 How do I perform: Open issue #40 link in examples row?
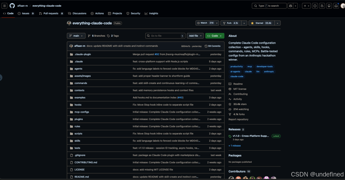[x=180, y=98]
